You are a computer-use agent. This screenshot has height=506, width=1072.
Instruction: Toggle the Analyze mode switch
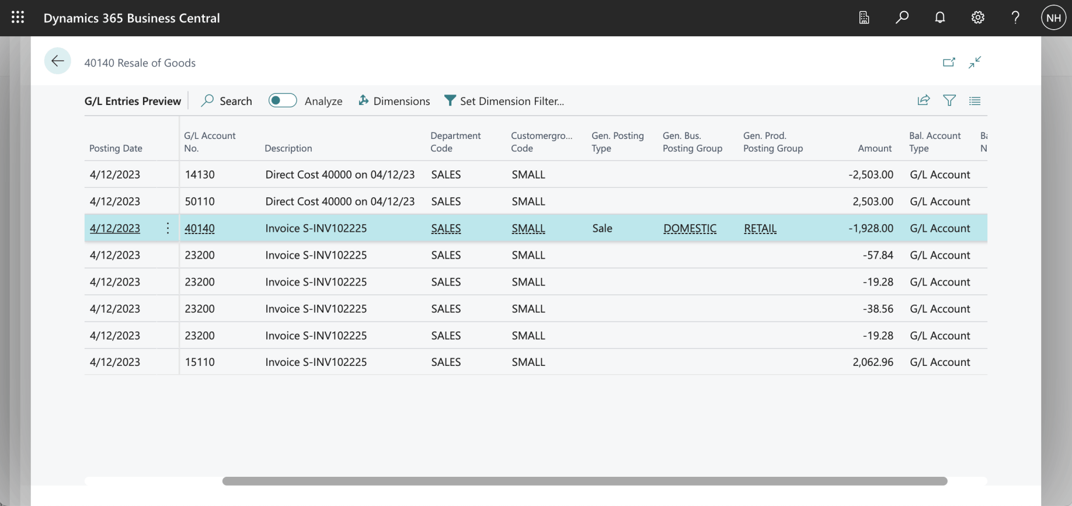click(x=283, y=100)
